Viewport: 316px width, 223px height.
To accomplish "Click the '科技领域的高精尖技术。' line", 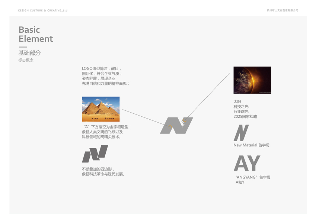I will [x=102, y=137].
